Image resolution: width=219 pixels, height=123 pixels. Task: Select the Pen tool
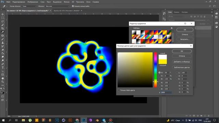pyautogui.click(x=2, y=64)
